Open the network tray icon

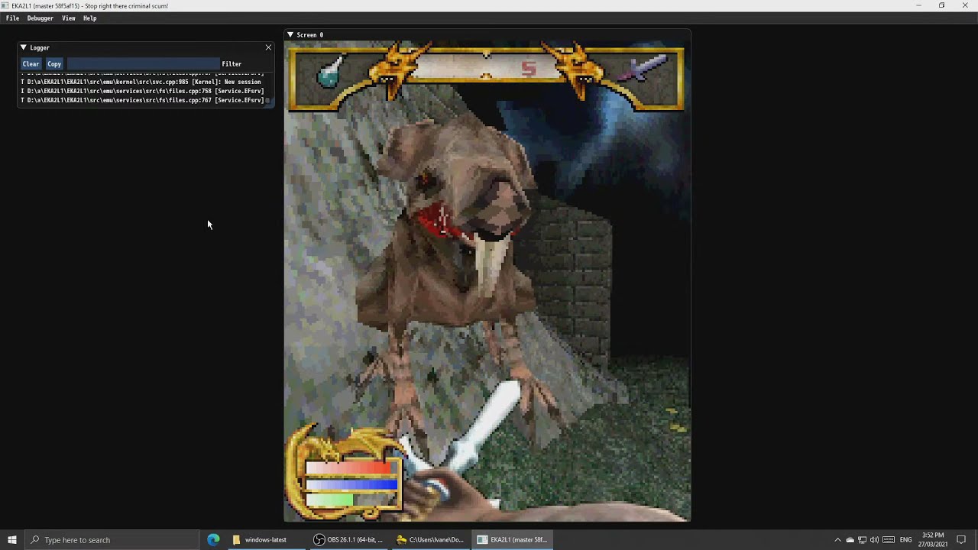(862, 539)
